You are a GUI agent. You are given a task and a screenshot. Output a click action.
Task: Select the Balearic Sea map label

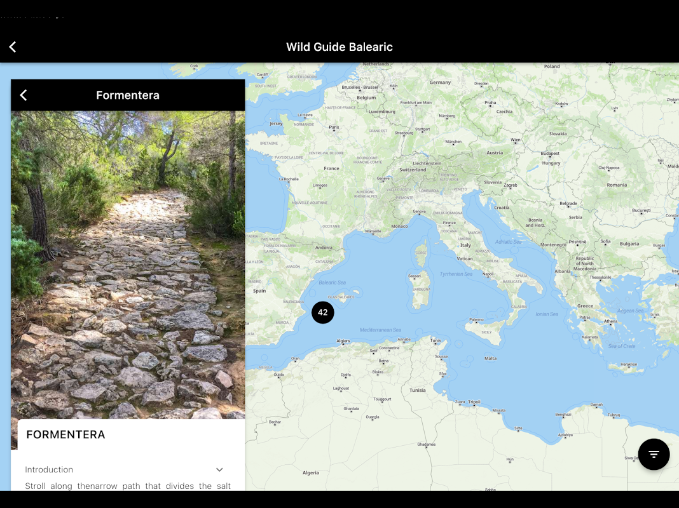[x=332, y=283]
